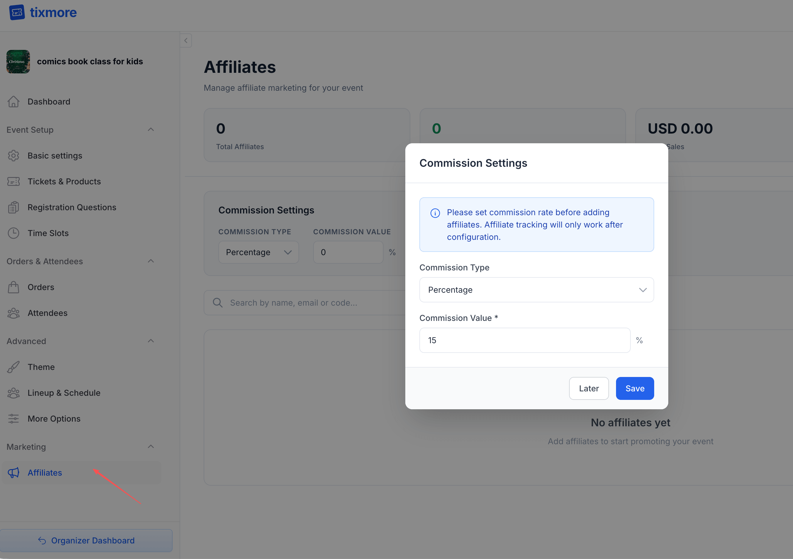Open Tickets & Products via ticket icon
Screen dimensions: 793x559
(14, 181)
